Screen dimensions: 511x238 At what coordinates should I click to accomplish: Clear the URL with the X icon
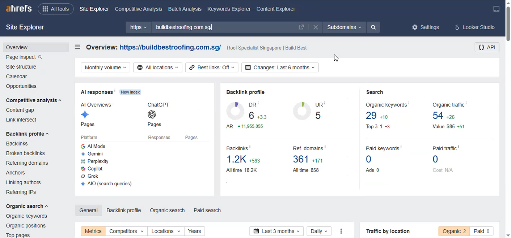pyautogui.click(x=316, y=27)
